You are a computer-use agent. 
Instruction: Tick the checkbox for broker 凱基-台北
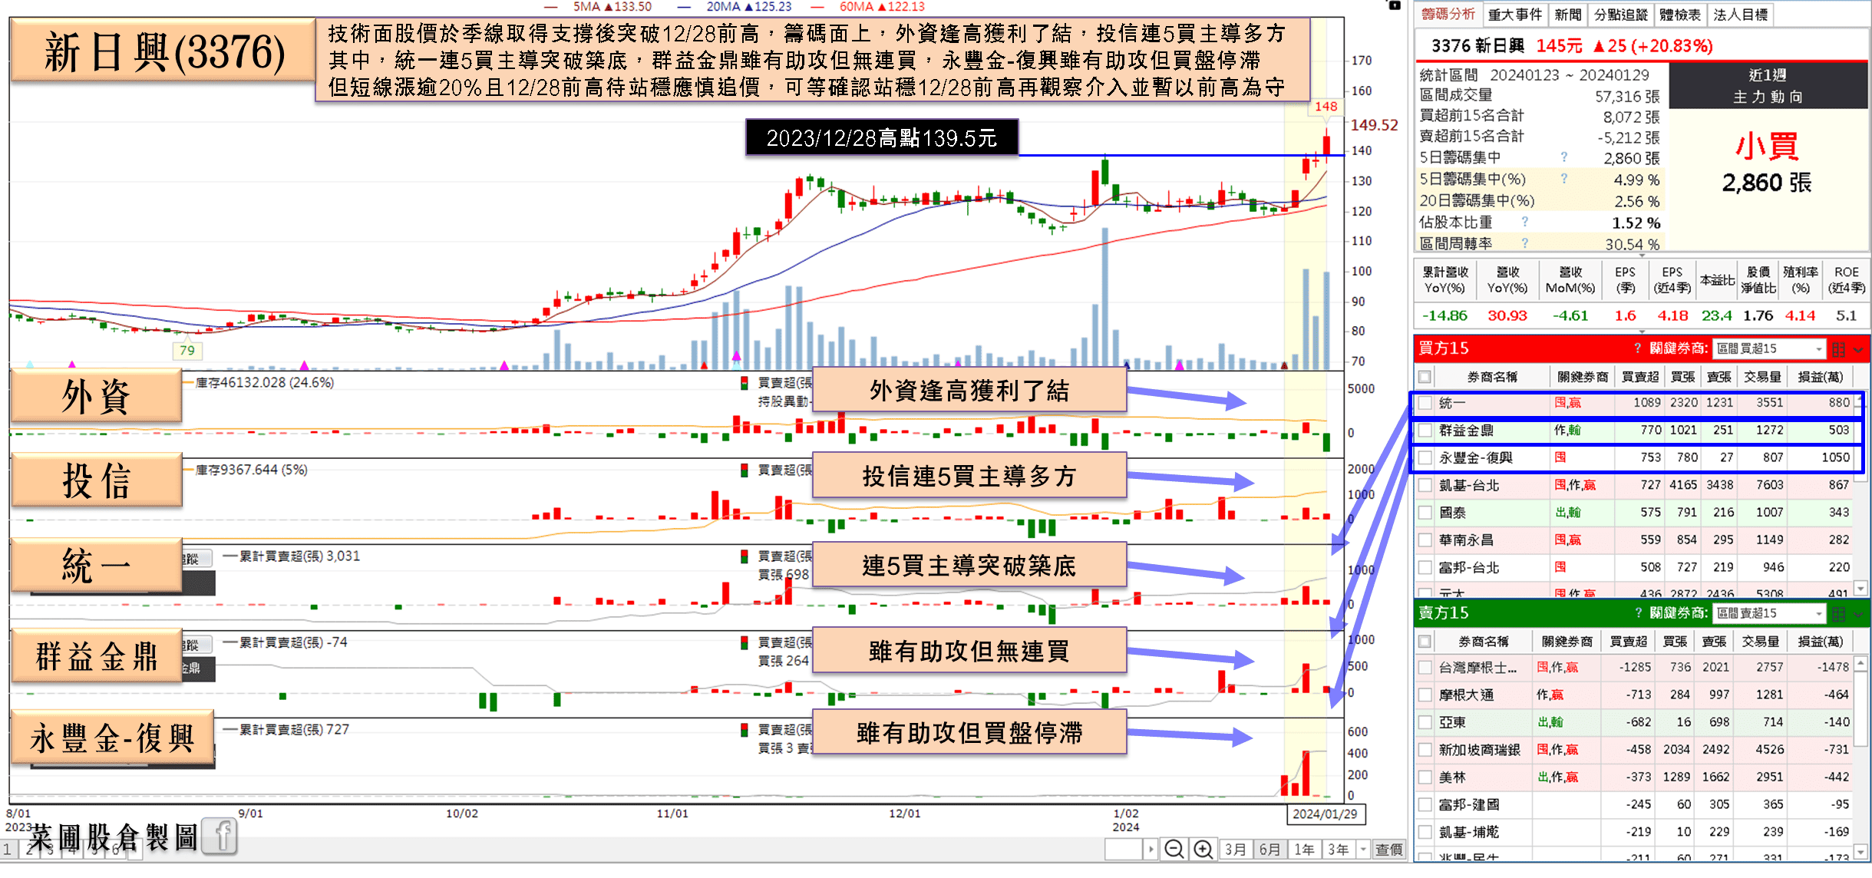pyautogui.click(x=1425, y=486)
